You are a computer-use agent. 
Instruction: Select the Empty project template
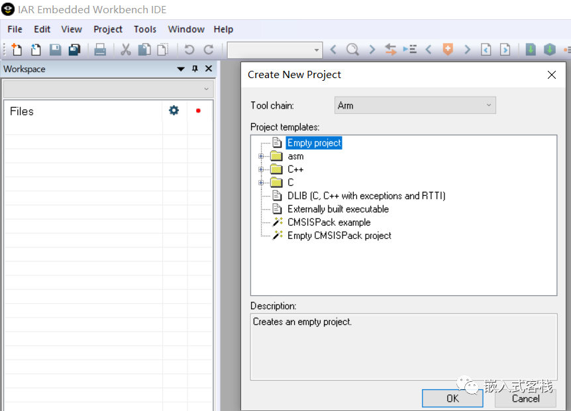(x=314, y=143)
